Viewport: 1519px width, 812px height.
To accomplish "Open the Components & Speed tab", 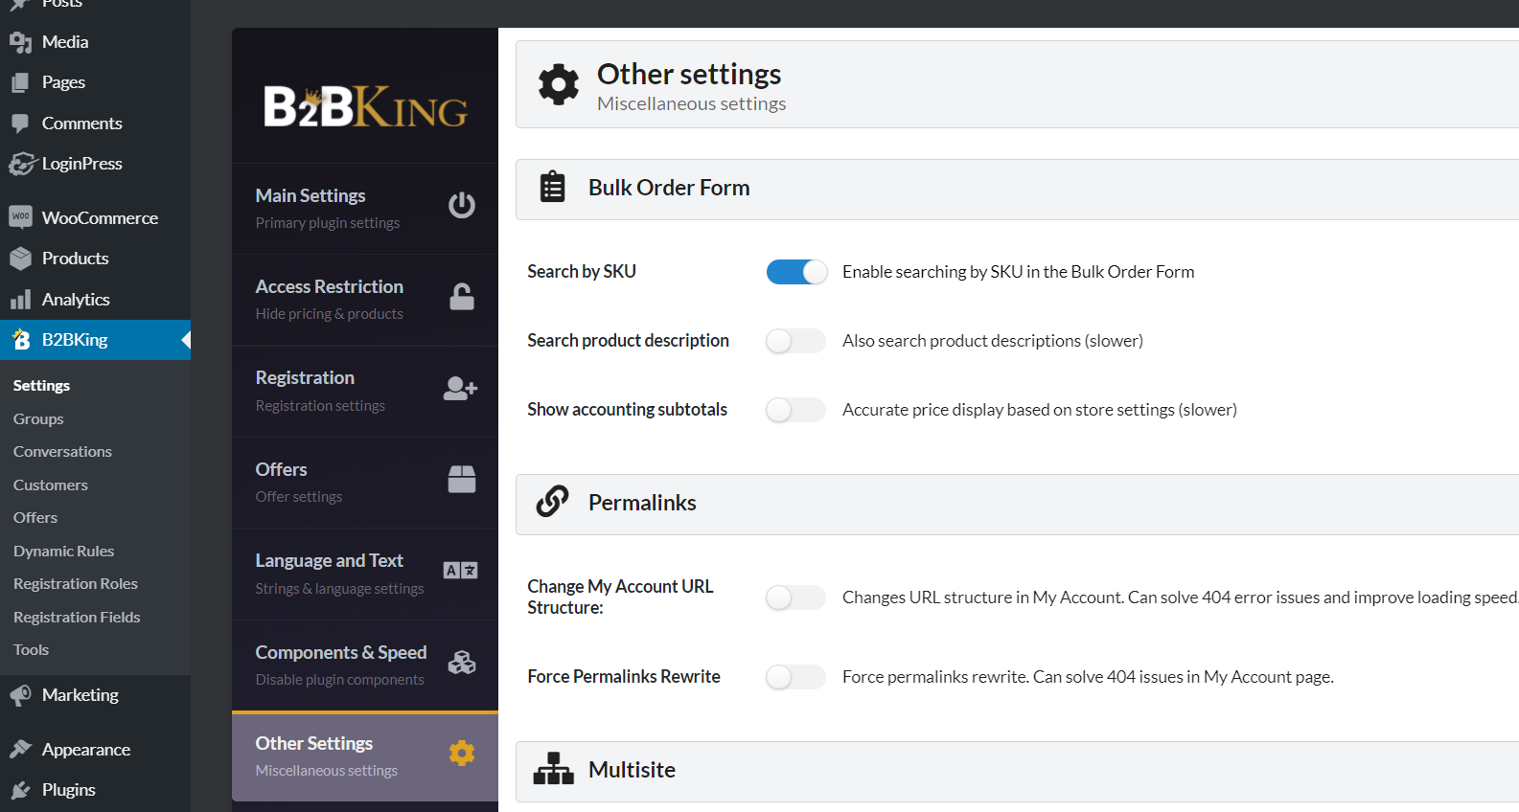I will pyautogui.click(x=365, y=665).
